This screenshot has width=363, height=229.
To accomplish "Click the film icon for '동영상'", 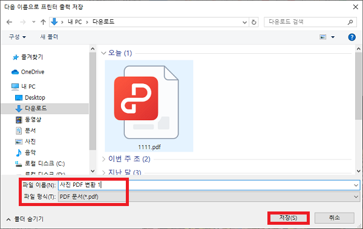I will [19, 120].
